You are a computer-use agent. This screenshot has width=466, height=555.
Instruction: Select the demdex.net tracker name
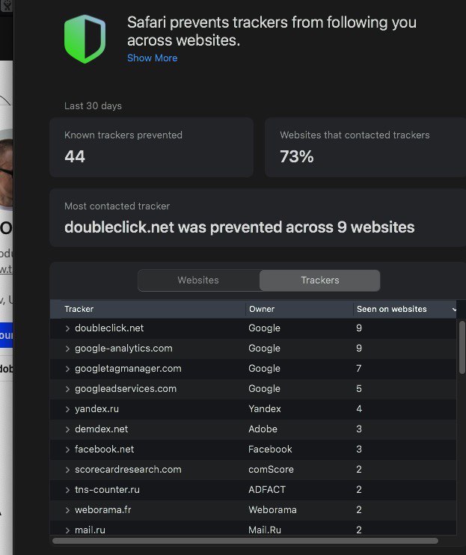point(101,429)
